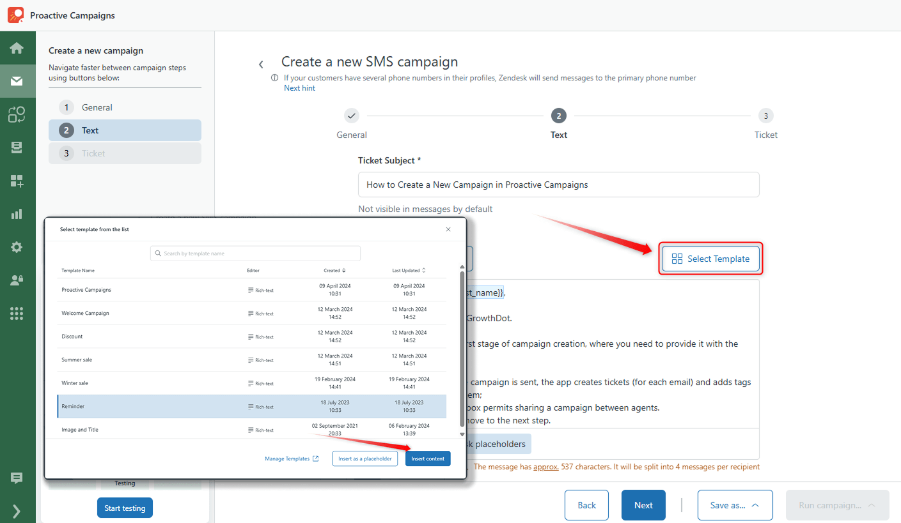Open the bar chart statistics icon
This screenshot has width=901, height=523.
pos(17,214)
